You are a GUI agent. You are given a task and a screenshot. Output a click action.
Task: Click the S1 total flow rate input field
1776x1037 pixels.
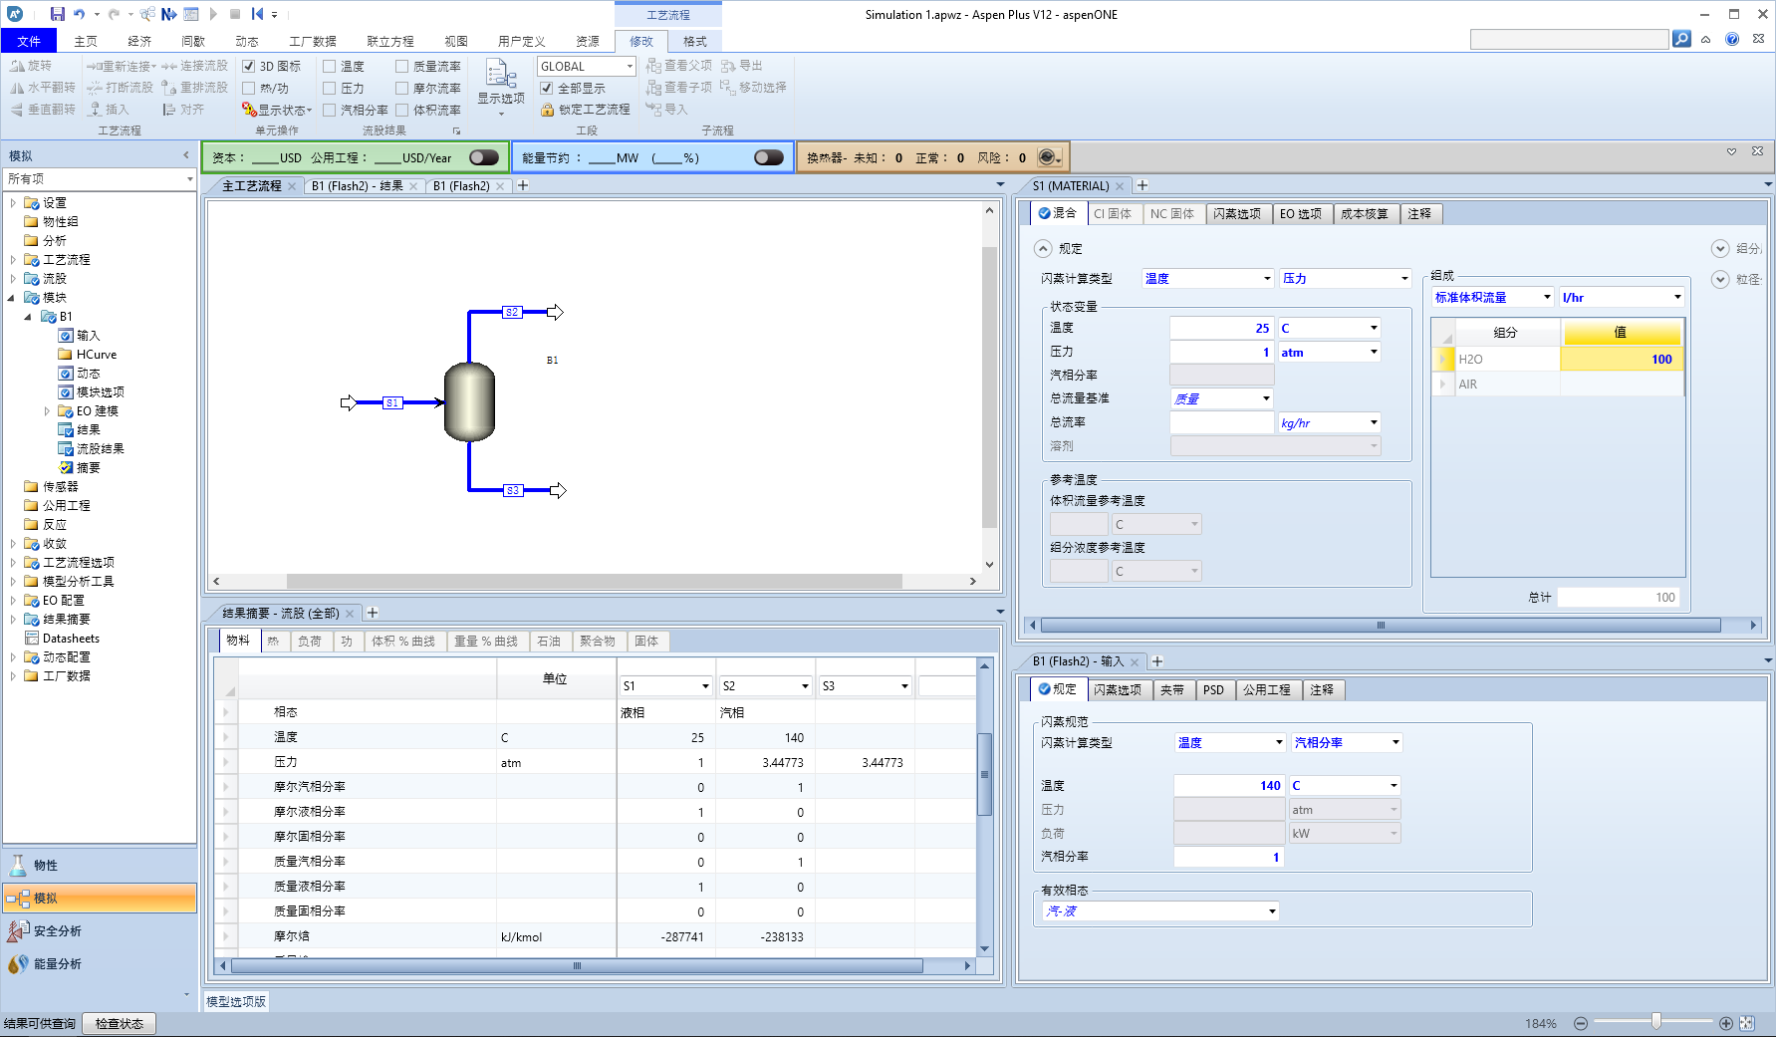(x=1221, y=422)
